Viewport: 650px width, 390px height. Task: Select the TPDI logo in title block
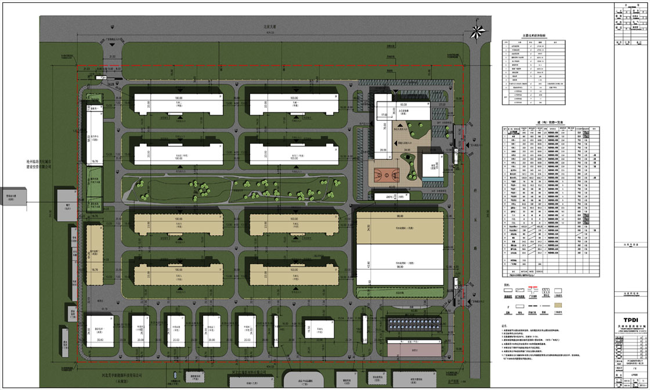pyautogui.click(x=631, y=321)
